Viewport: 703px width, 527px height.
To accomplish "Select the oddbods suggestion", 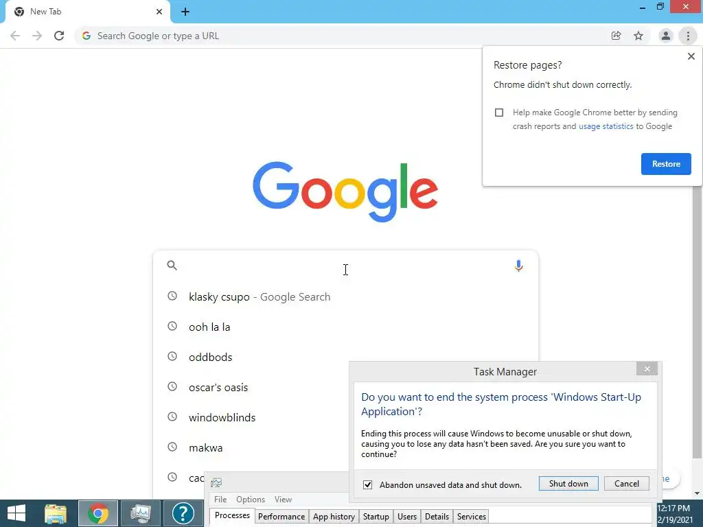I will click(x=345, y=357).
